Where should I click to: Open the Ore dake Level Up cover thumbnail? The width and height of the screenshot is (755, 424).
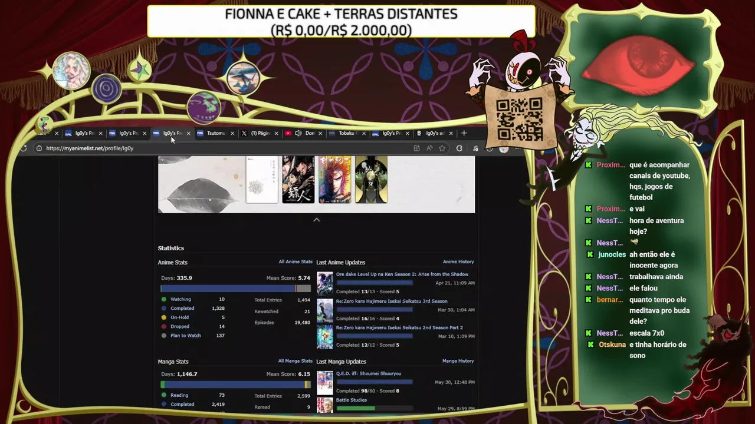click(325, 283)
